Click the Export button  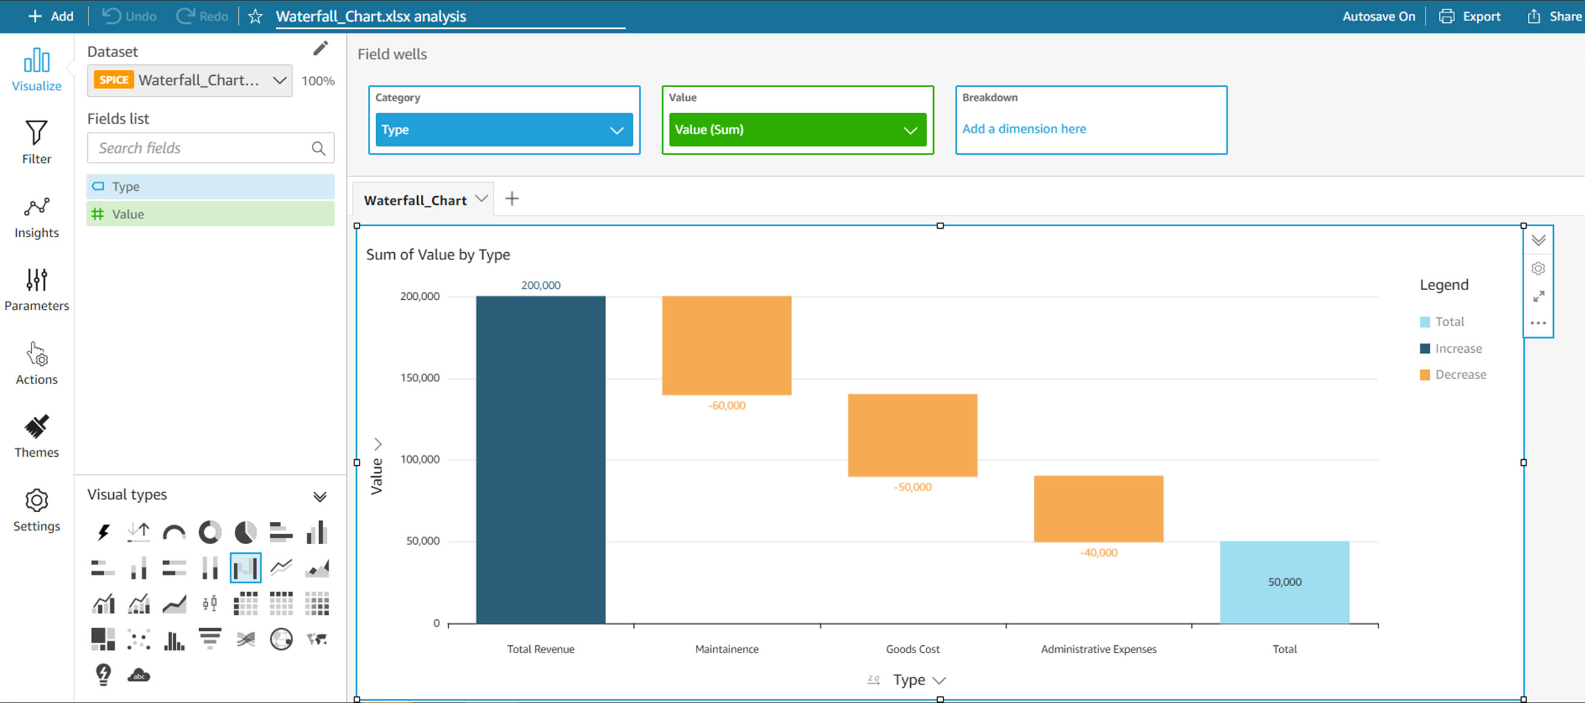1469,17
